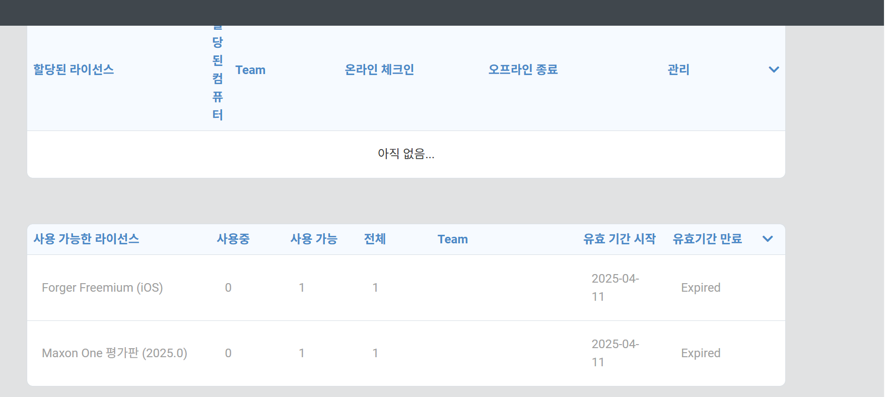The width and height of the screenshot is (885, 397).
Task: Click the 사용중 column header
Action: (x=233, y=239)
